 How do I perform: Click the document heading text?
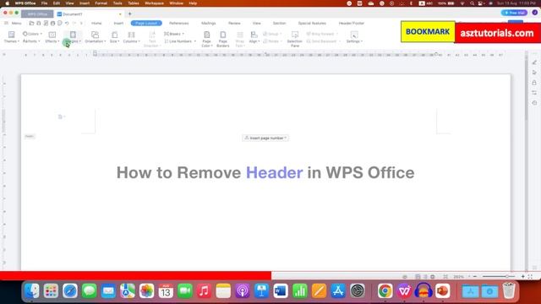(x=265, y=172)
